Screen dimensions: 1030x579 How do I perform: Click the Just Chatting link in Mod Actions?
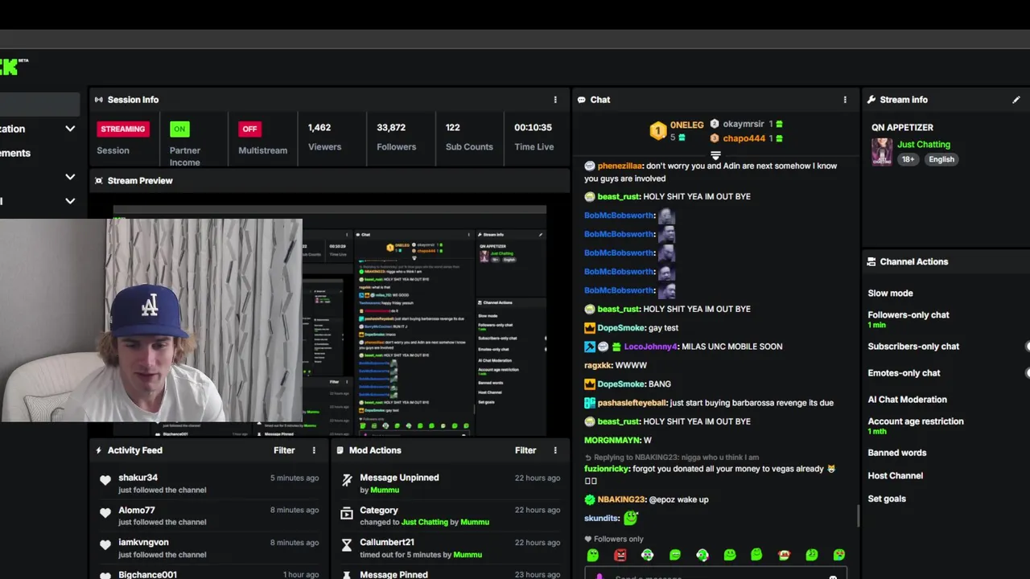(424, 522)
